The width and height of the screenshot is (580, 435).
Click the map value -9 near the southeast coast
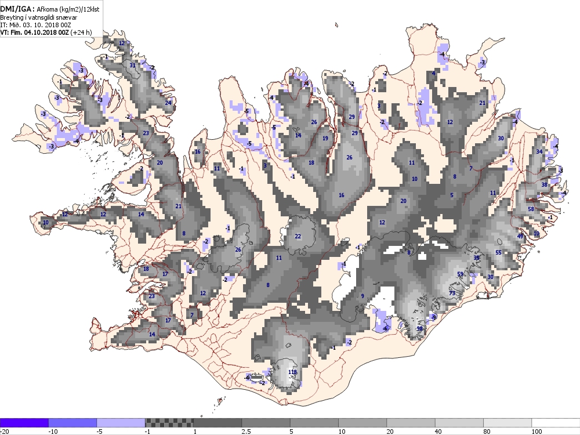433,317
